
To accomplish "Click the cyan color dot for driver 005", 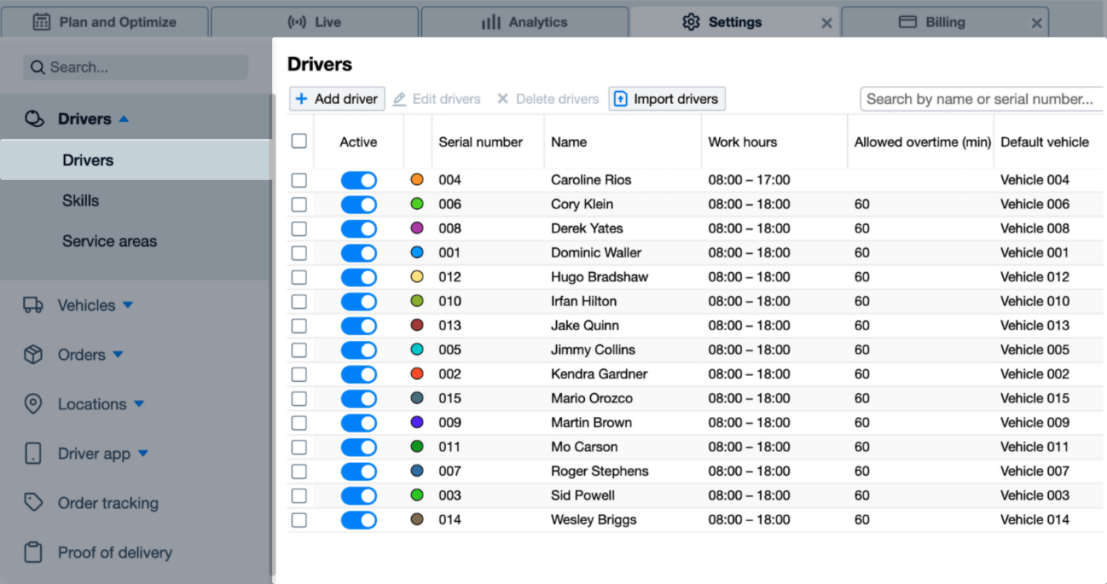I will tap(417, 349).
